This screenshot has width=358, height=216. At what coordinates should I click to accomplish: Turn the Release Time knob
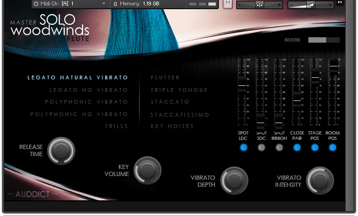point(61,150)
